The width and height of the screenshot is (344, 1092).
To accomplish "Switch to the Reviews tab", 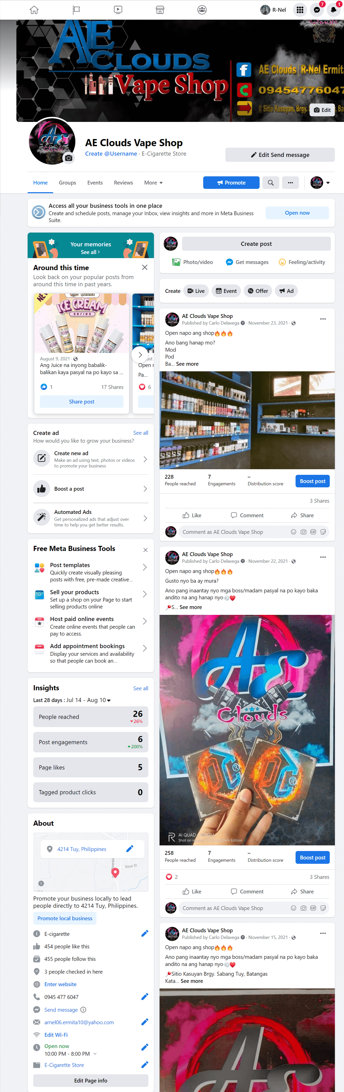I will pyautogui.click(x=123, y=183).
